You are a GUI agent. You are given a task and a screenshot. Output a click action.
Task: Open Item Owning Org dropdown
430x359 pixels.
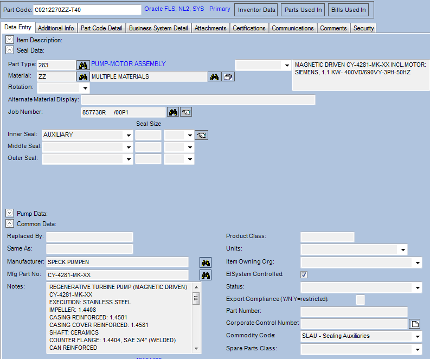tap(418, 262)
